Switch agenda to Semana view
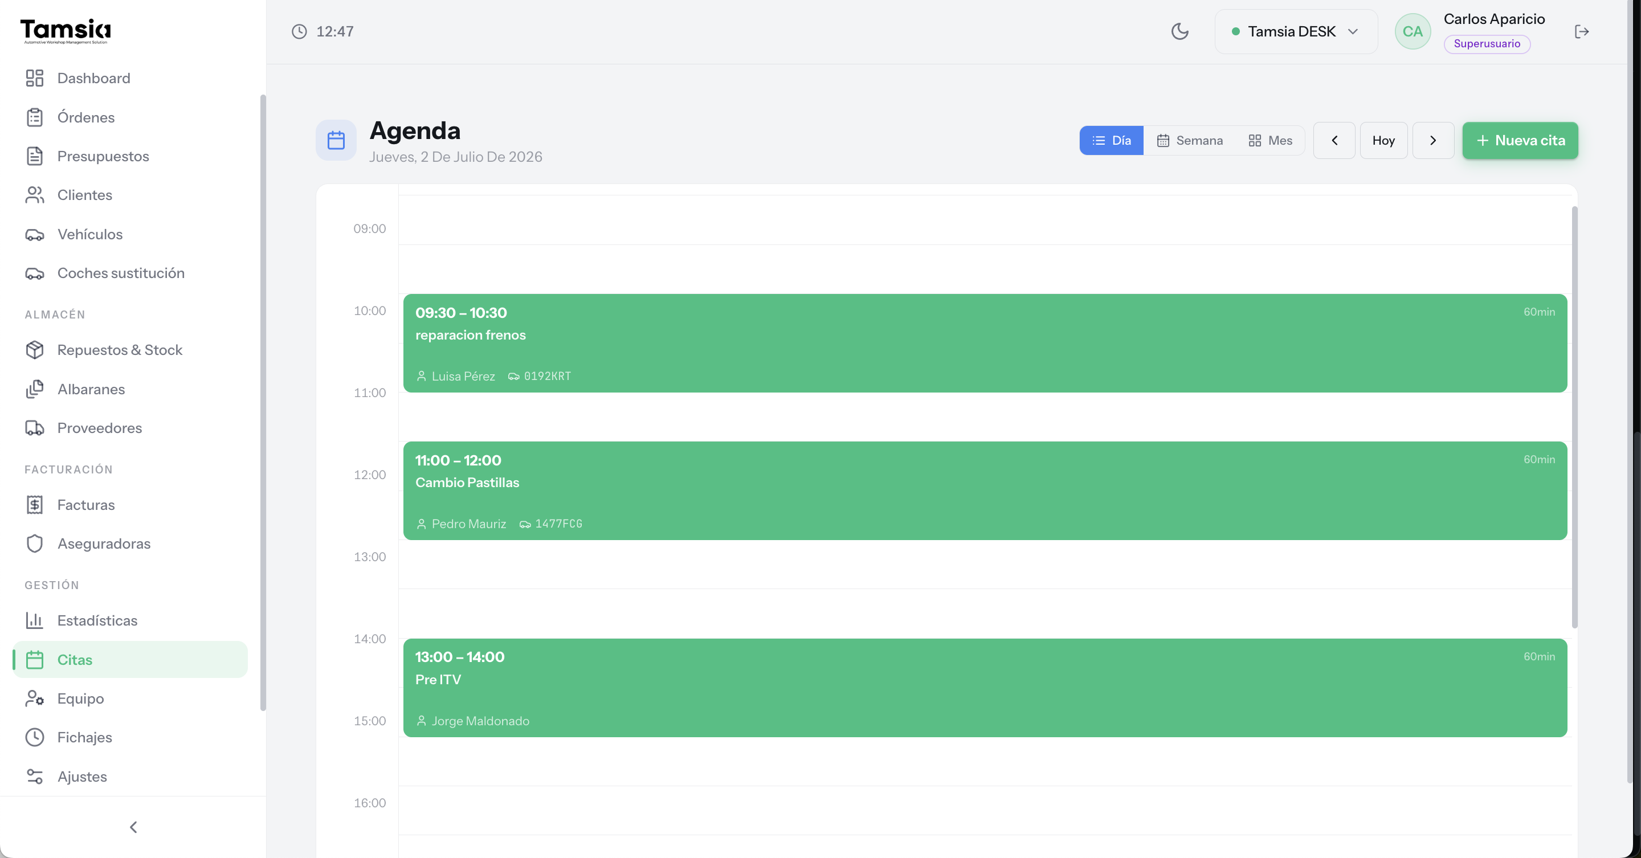Screen dimensions: 1641x858 point(1189,140)
